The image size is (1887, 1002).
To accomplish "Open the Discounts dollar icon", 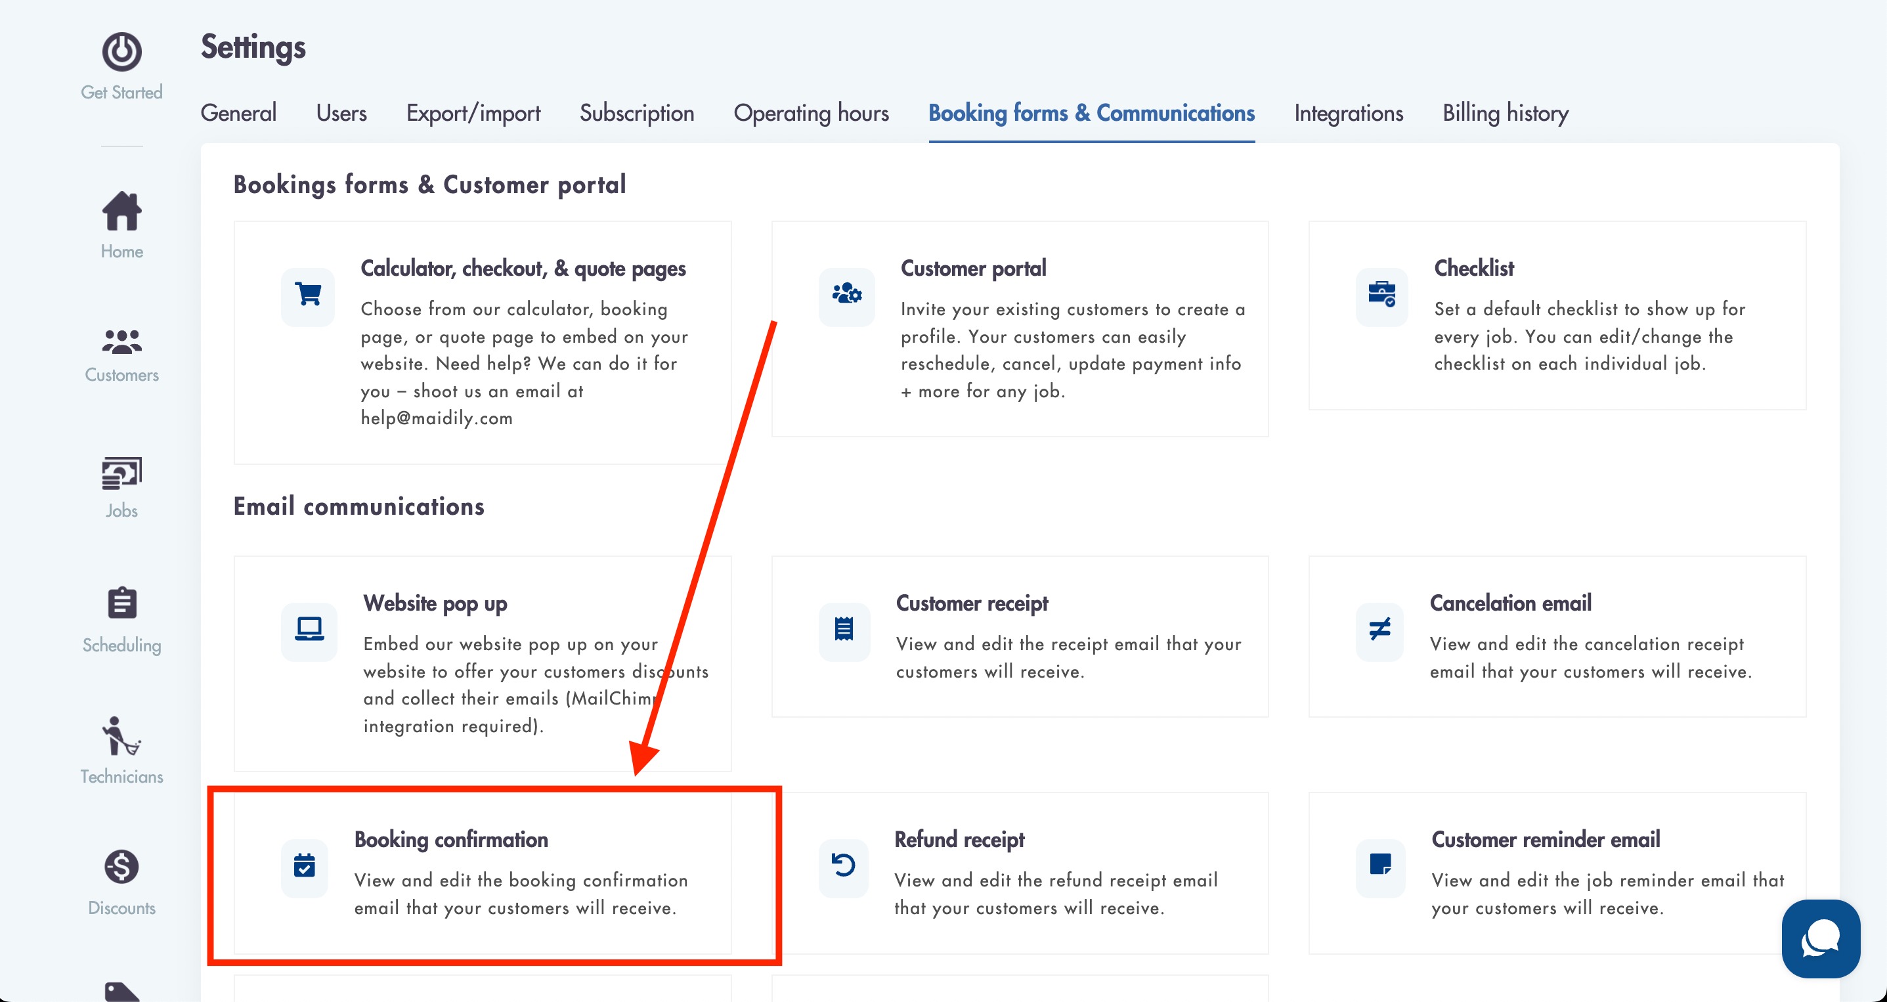I will [x=121, y=867].
